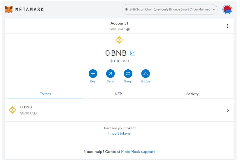Image resolution: width=240 pixels, height=164 pixels.
Task: Switch to the NFTs tab
Action: (119, 94)
